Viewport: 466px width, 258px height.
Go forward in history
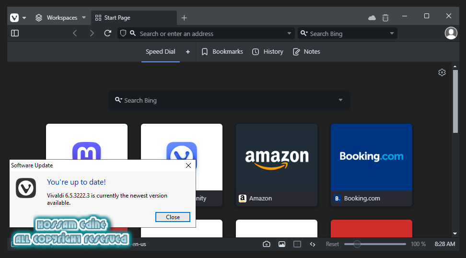(92, 33)
